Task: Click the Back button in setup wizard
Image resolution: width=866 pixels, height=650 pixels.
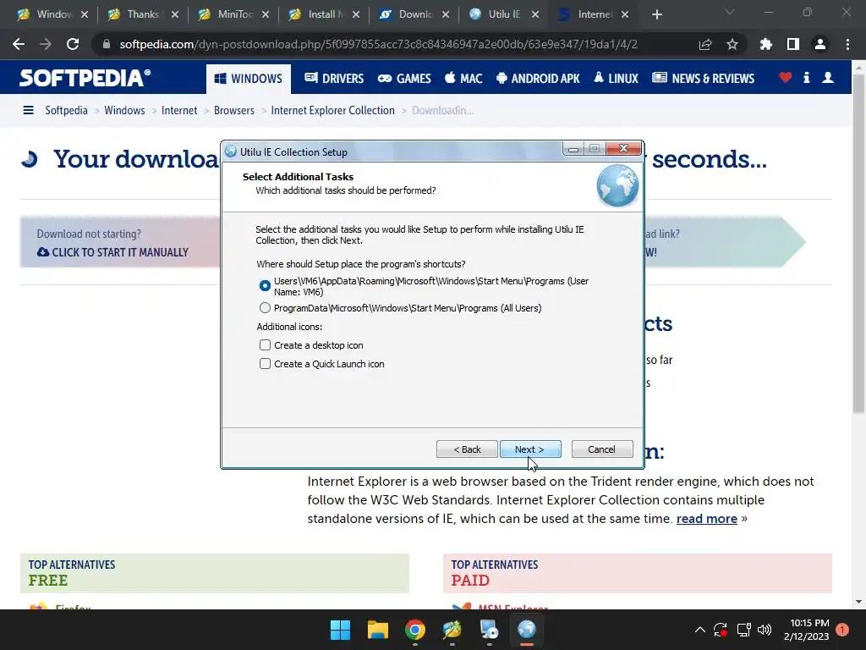Action: coord(467,449)
